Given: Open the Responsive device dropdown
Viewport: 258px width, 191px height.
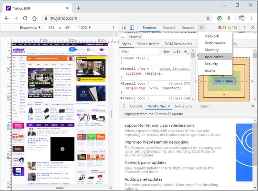Looking at the screenshot, I should [30, 27].
